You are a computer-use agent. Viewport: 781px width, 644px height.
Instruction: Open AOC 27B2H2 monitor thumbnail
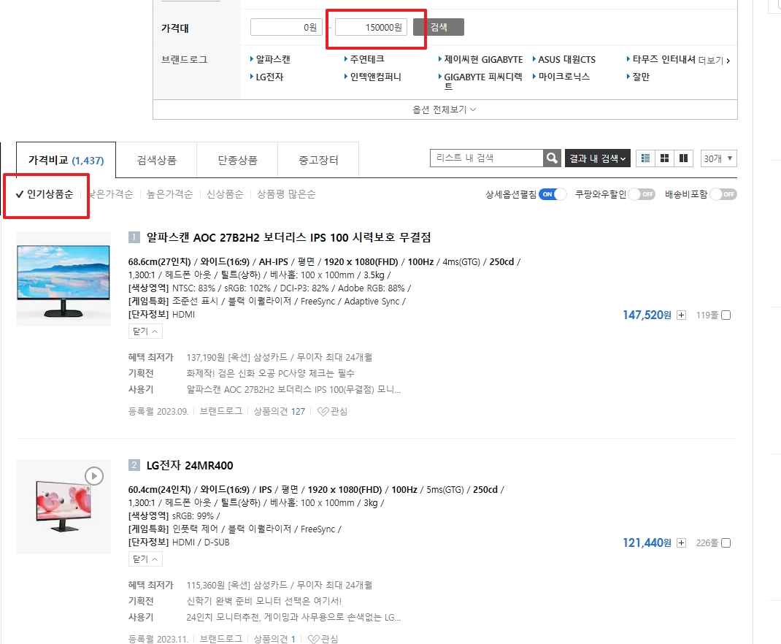click(x=64, y=279)
